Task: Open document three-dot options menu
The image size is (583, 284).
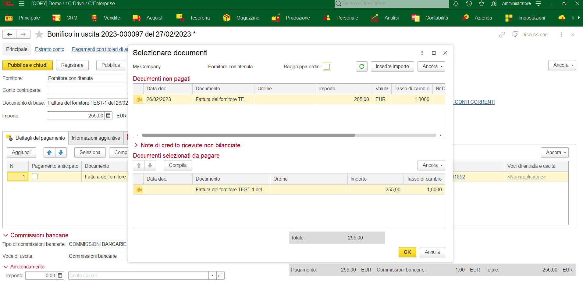Action: pyautogui.click(x=561, y=34)
